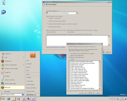
Task: Select the Visual Effects tab
Action: point(71,46)
